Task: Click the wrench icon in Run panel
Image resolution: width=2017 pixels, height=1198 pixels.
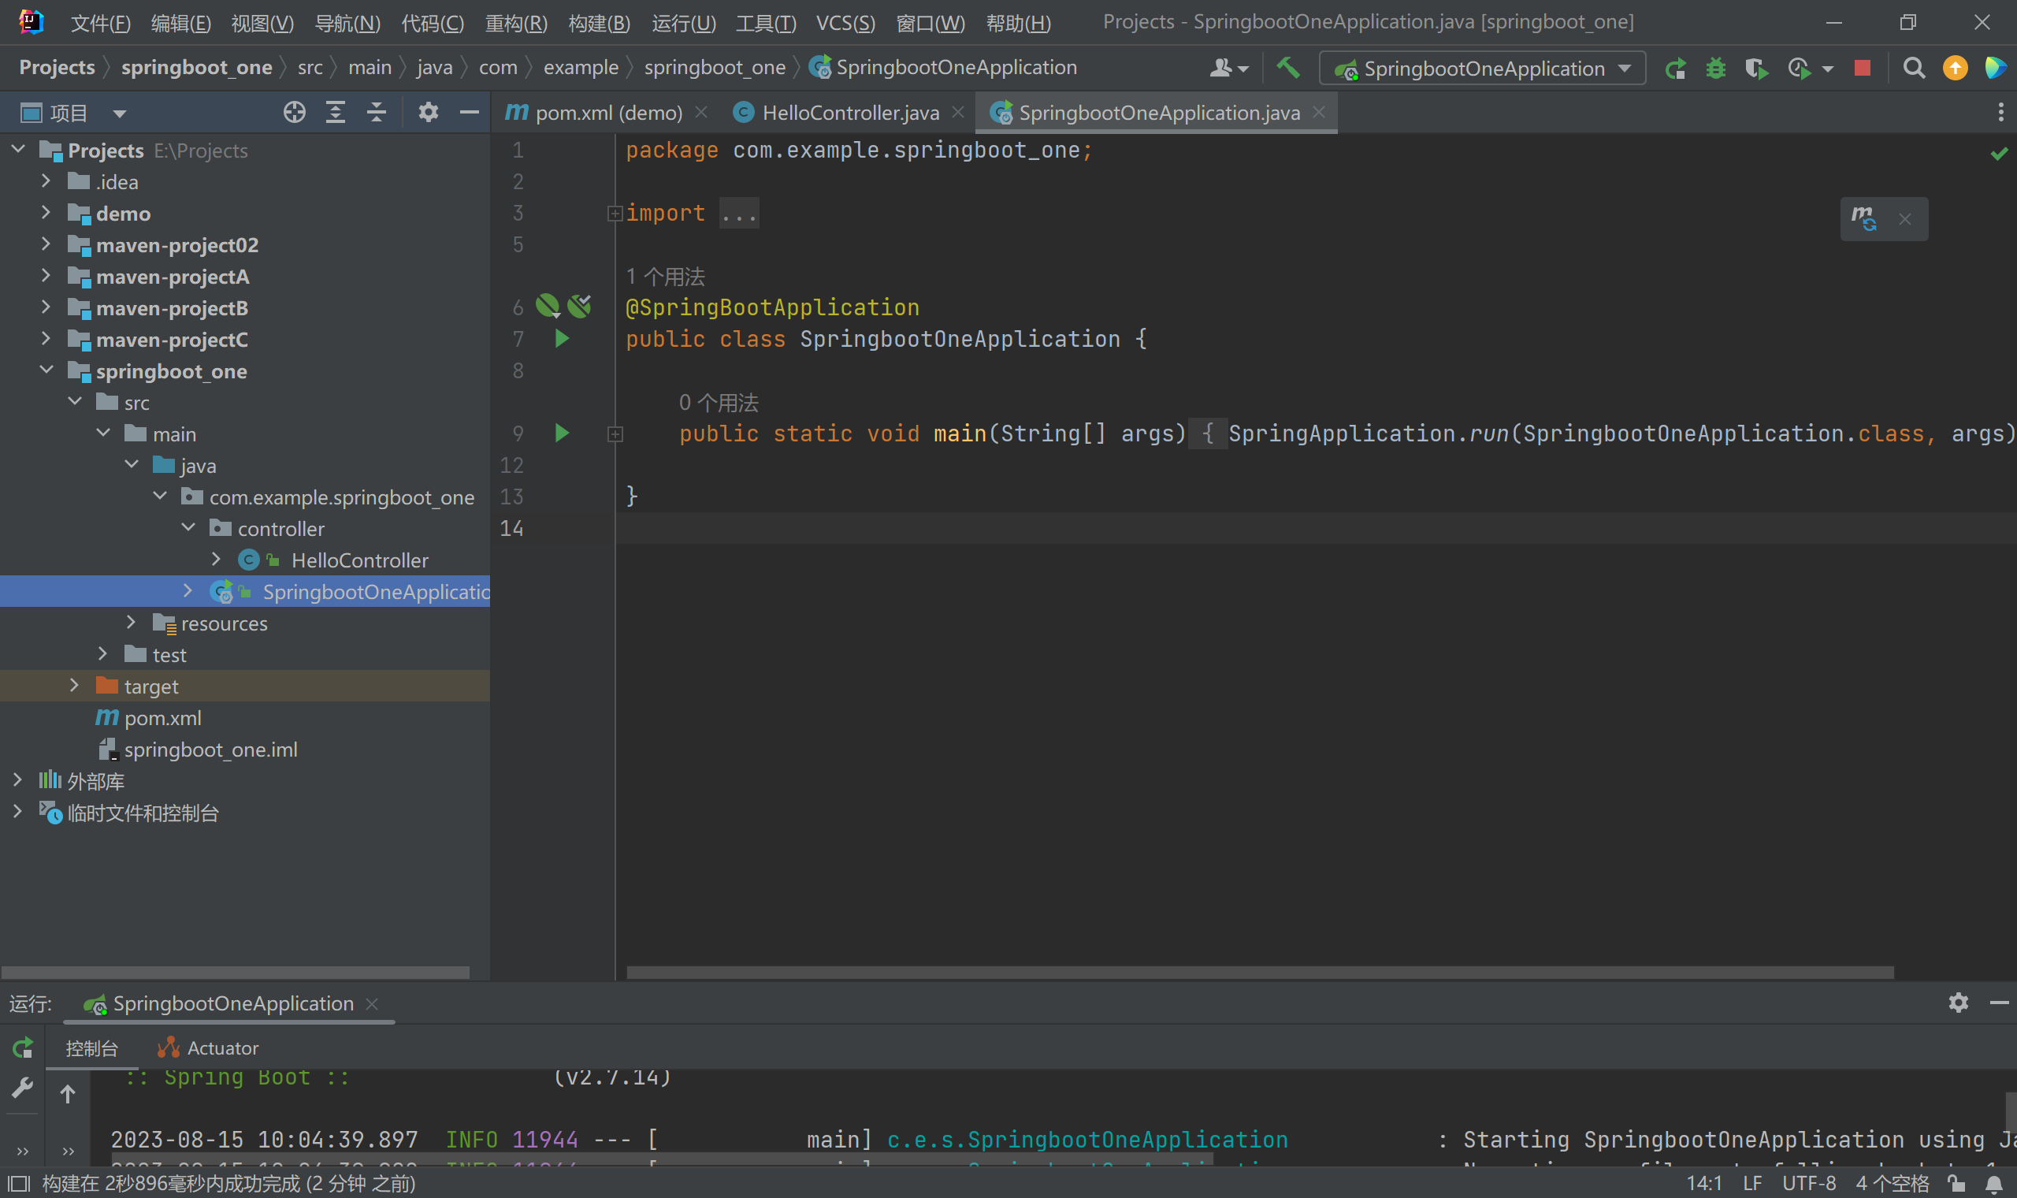Action: 23,1088
